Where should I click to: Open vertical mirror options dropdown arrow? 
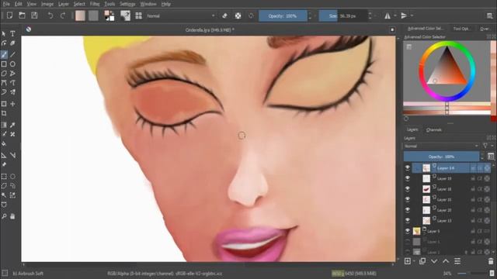[412, 15]
